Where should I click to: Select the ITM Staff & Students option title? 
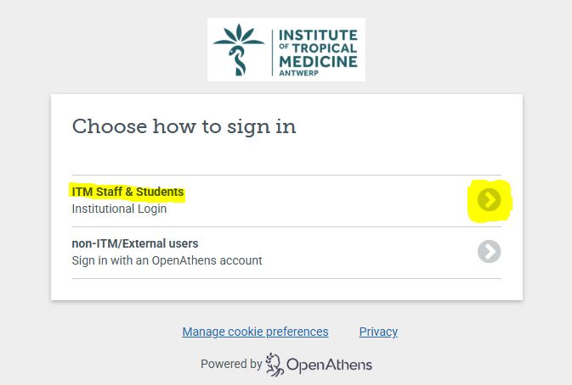tap(127, 192)
